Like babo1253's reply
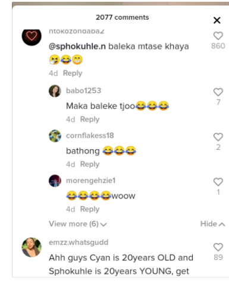Viewport: 229px width, 281px height. pyautogui.click(x=218, y=92)
